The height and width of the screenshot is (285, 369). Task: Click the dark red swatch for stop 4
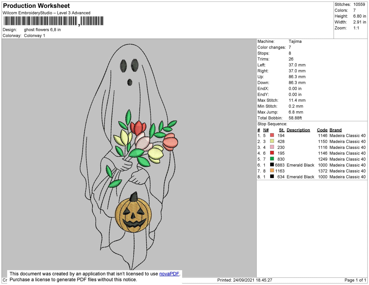272,153
